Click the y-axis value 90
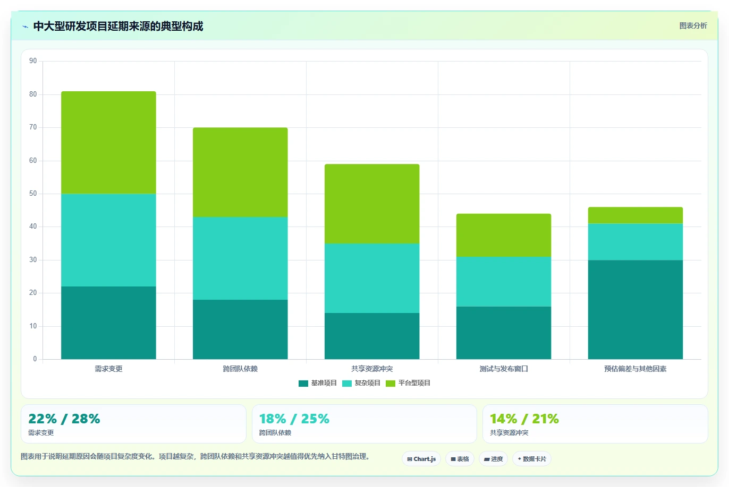The width and height of the screenshot is (729, 487). [33, 61]
